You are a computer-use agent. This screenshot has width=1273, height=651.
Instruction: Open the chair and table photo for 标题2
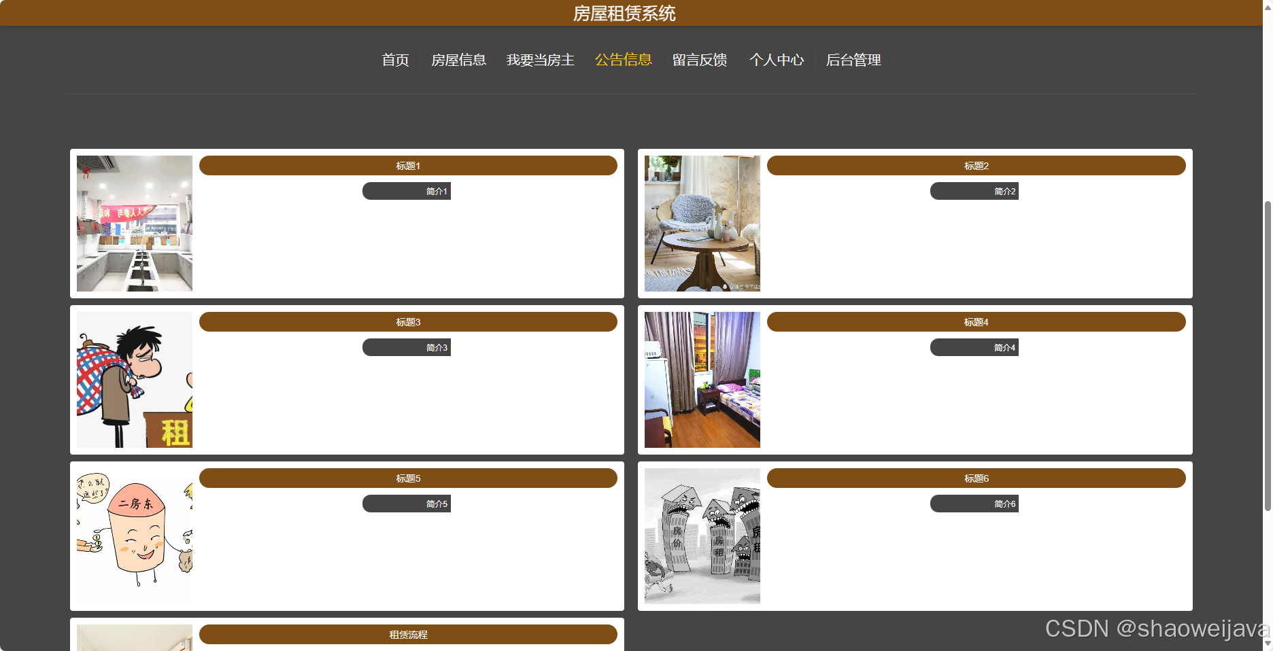point(702,224)
